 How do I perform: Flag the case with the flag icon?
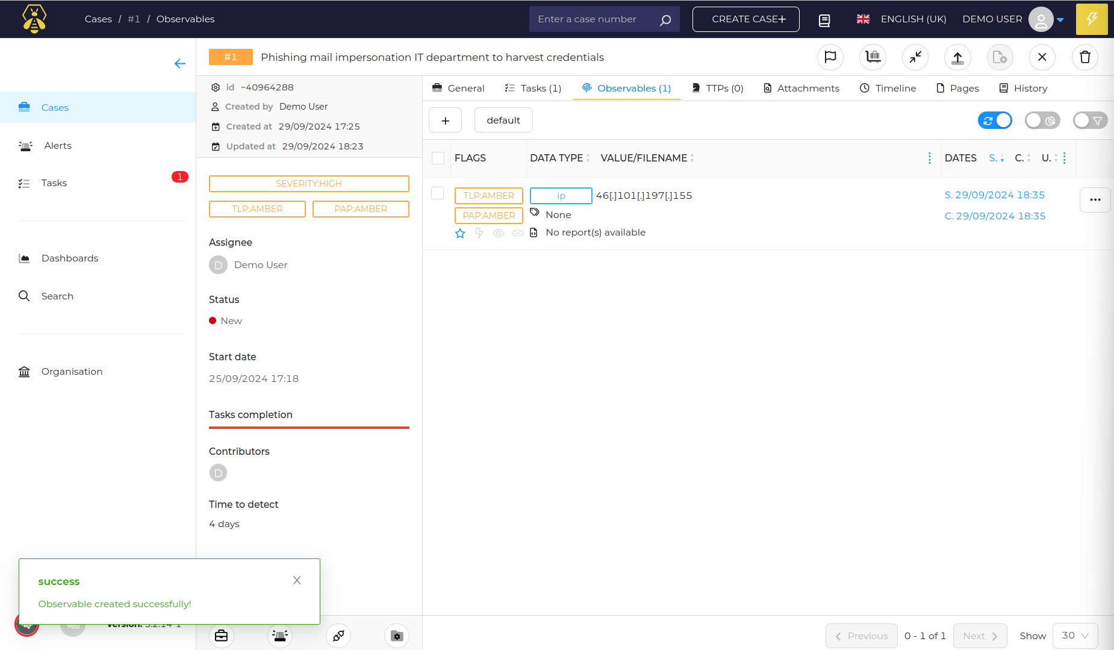click(x=830, y=57)
